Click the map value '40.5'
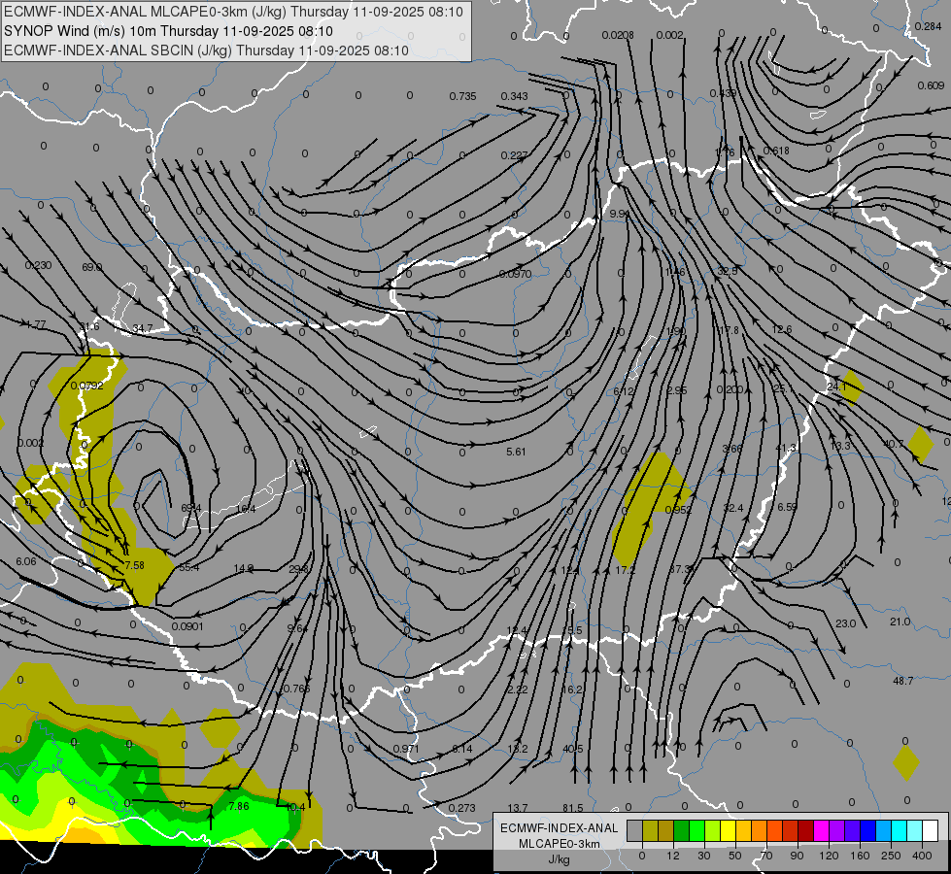This screenshot has width=951, height=874. 573,749
